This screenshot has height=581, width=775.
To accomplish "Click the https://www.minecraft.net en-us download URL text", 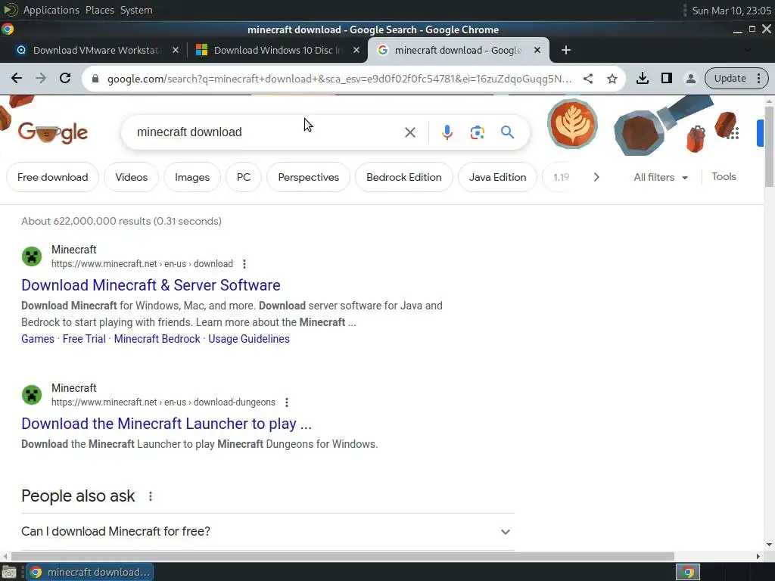I will point(142,264).
